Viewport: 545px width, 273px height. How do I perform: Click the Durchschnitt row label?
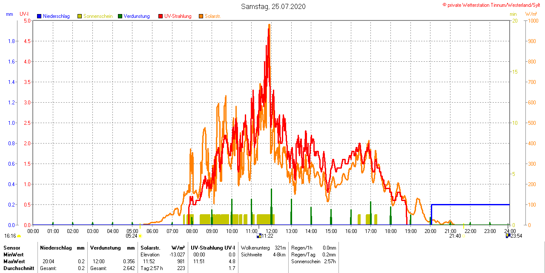pos(19,268)
